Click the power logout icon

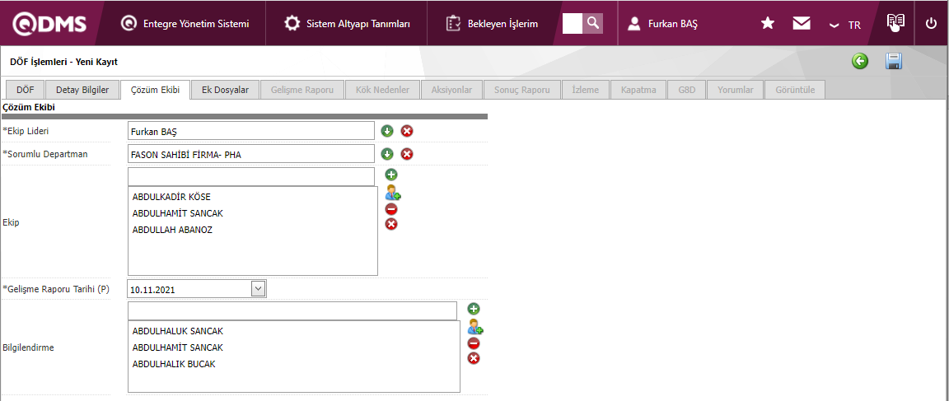pos(932,24)
